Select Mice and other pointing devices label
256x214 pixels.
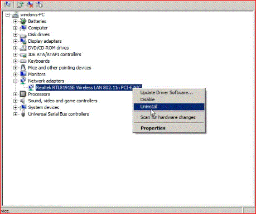(x=60, y=68)
